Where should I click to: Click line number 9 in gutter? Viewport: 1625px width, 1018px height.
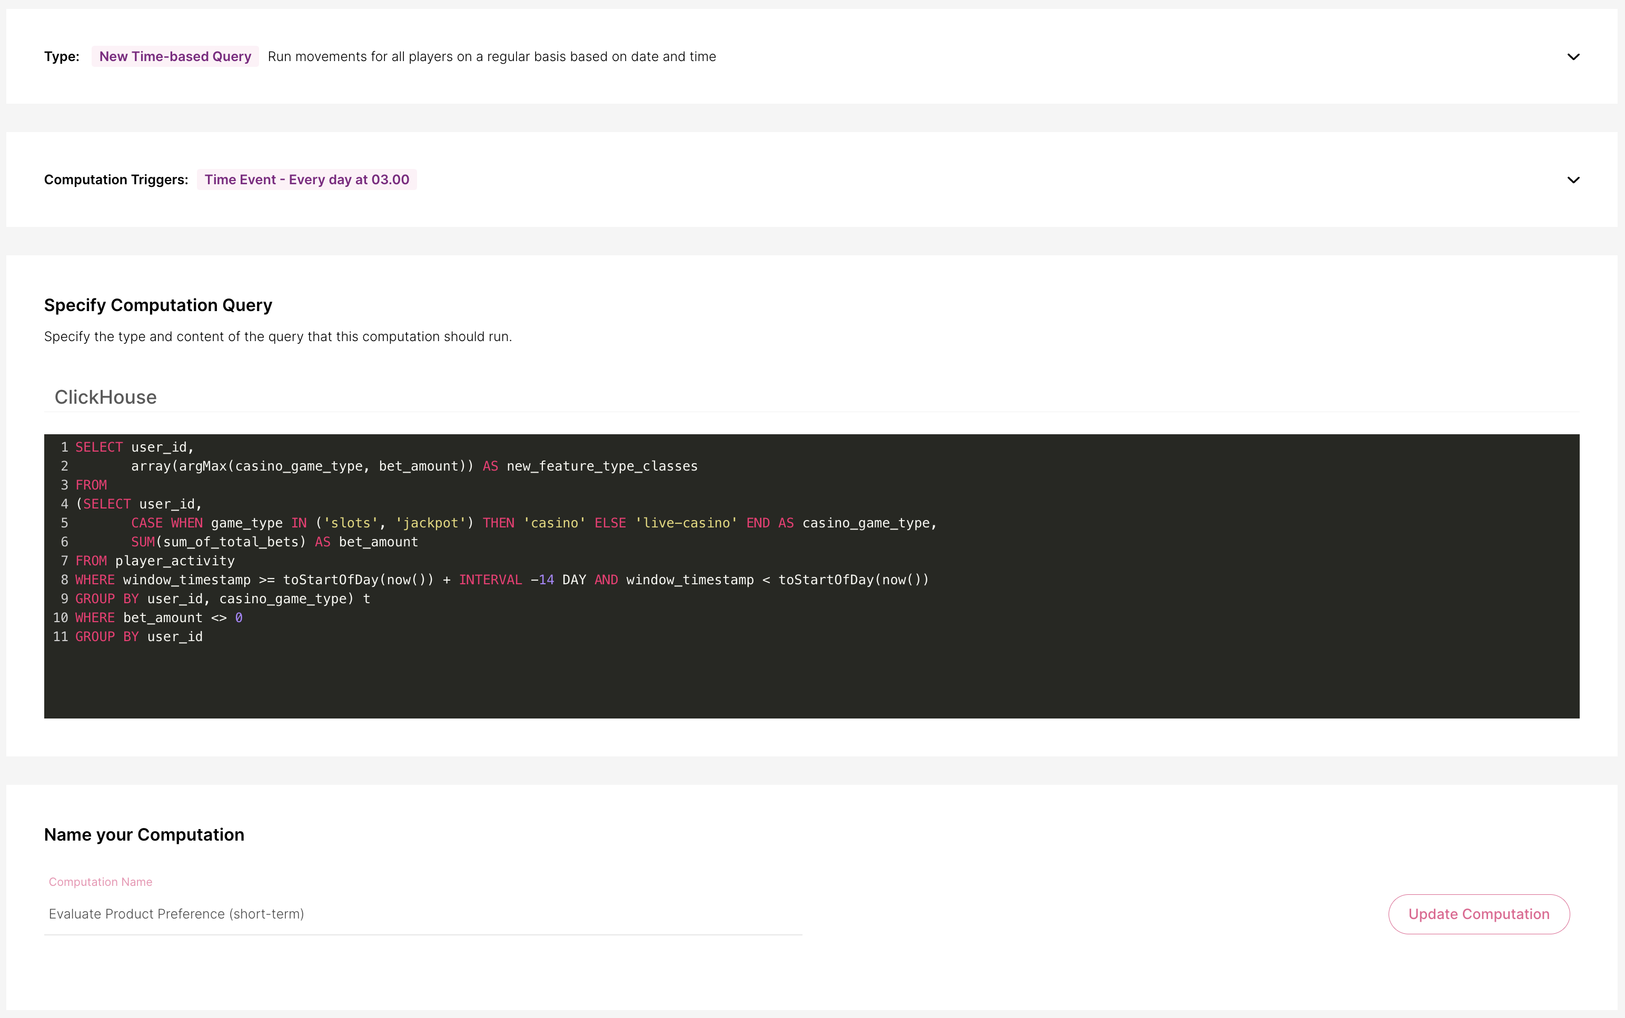tap(64, 598)
